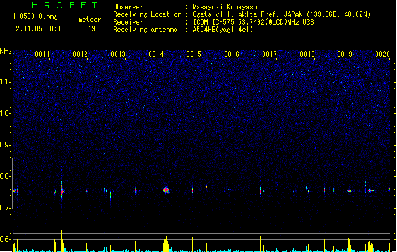Click the wide yellow power peak below 0014
This screenshot has height=252, width=397.
tap(166, 243)
